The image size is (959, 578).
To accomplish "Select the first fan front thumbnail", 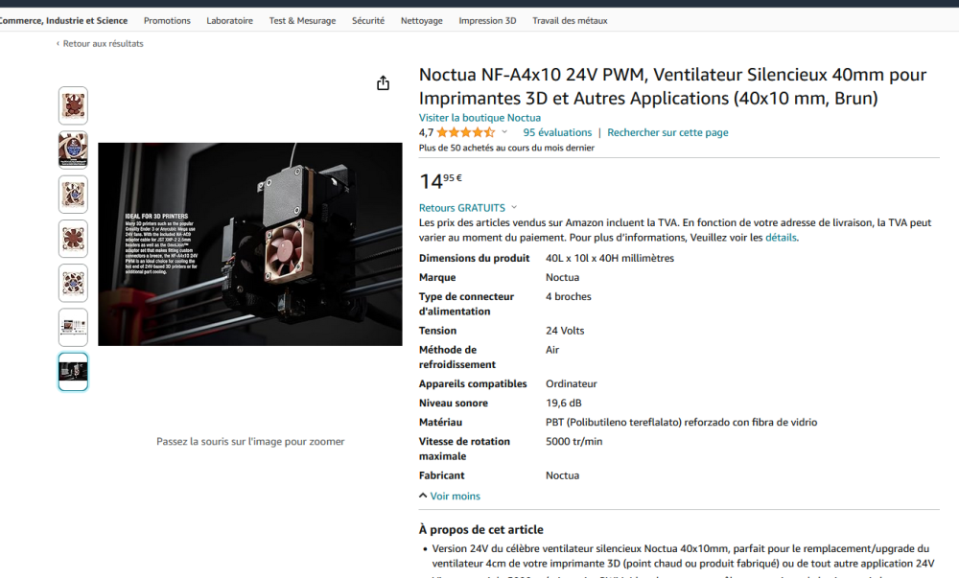I will 74,105.
